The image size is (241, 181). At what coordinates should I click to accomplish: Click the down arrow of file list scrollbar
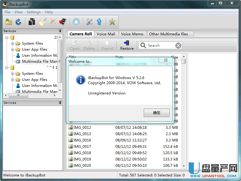coord(184,166)
